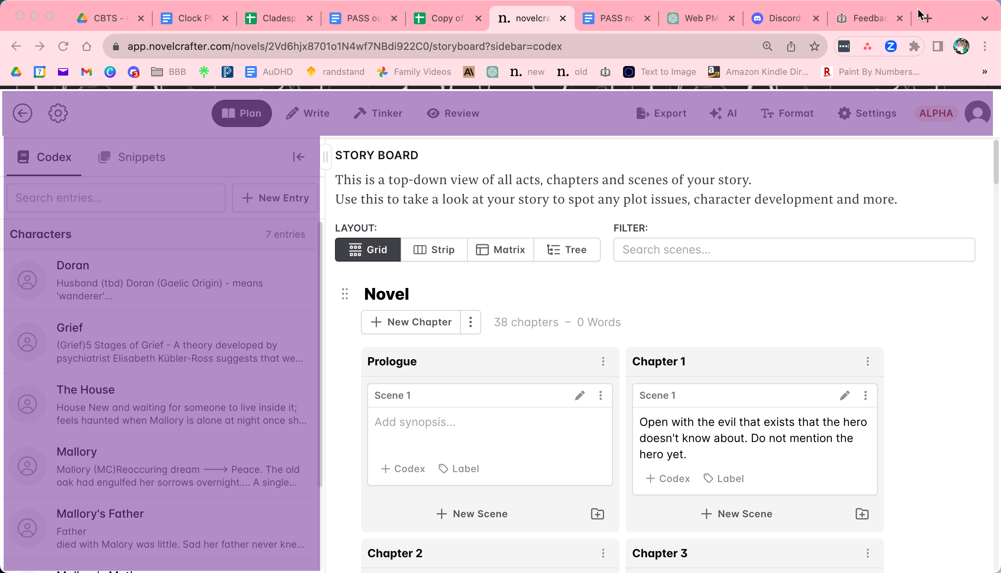1001x573 pixels.
Task: Open the Plan tab
Action: pos(242,113)
